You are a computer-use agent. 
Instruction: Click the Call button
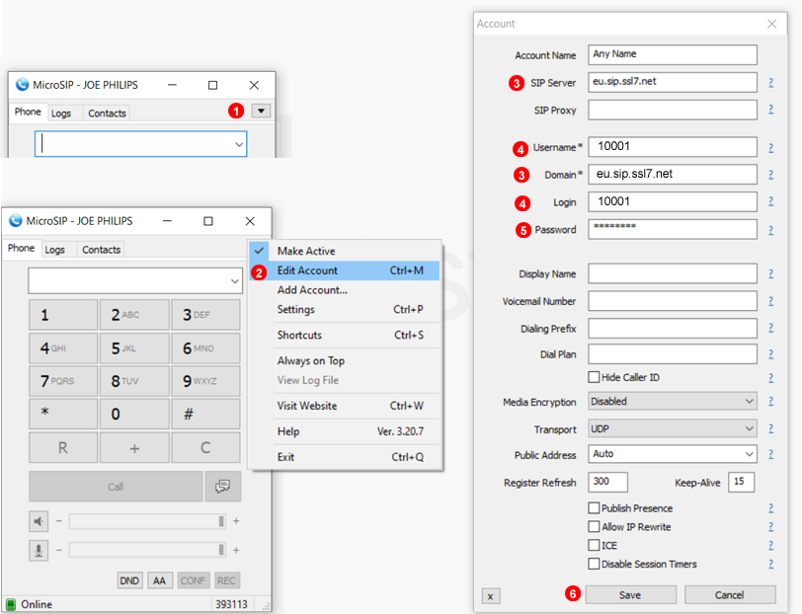(x=116, y=487)
